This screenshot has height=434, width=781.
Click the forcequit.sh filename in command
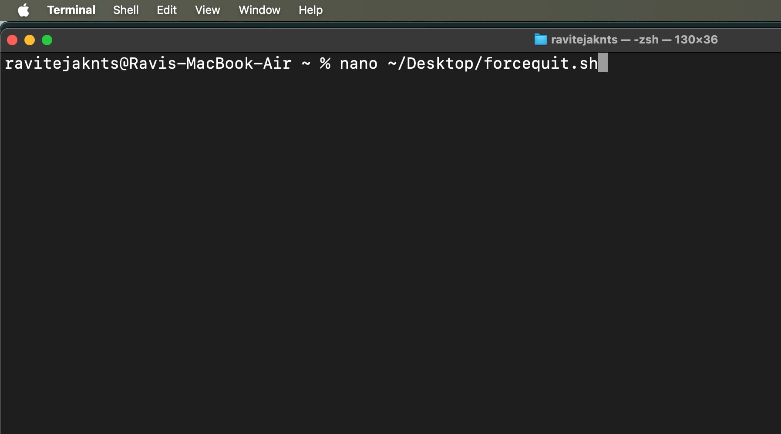[x=540, y=63]
